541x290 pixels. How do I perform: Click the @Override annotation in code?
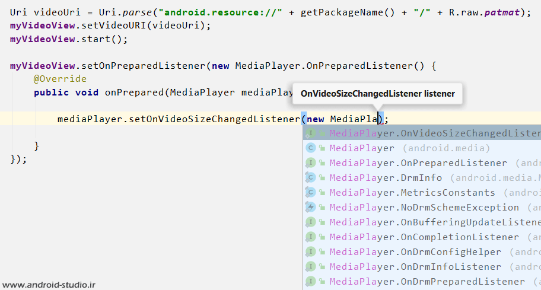click(x=60, y=79)
